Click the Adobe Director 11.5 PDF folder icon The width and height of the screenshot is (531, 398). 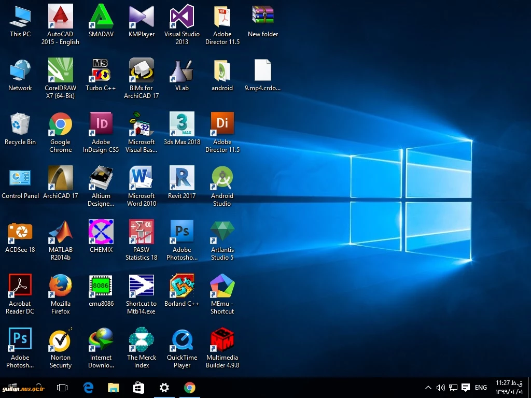tap(222, 24)
